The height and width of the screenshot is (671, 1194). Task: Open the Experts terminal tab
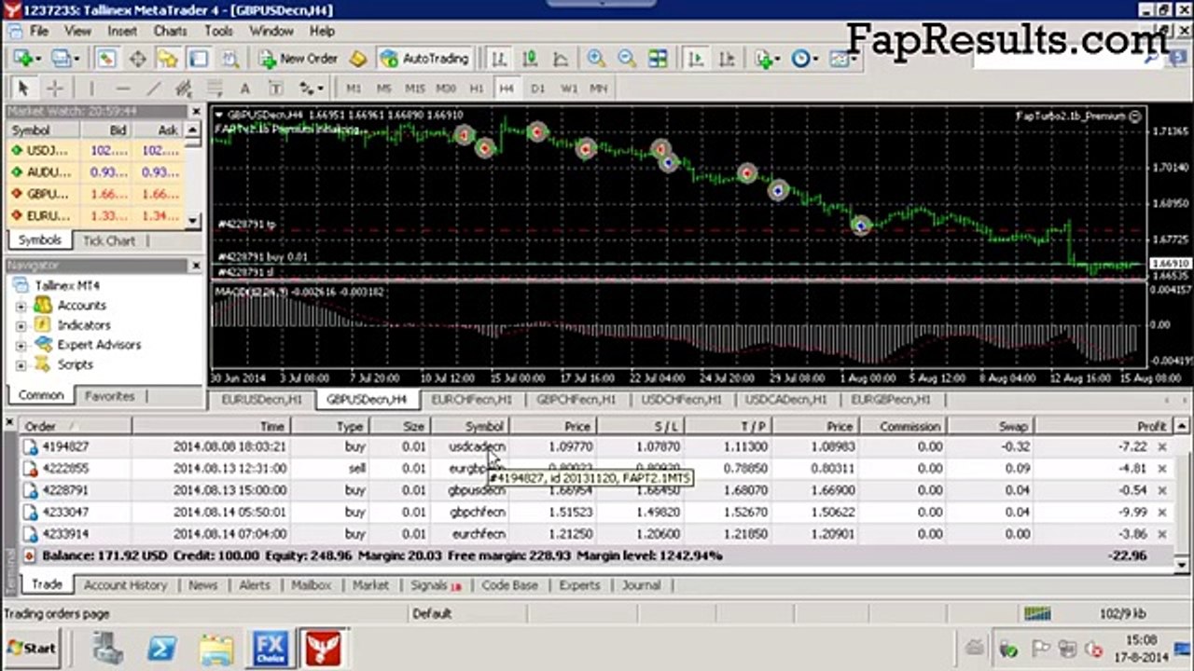[x=579, y=585]
